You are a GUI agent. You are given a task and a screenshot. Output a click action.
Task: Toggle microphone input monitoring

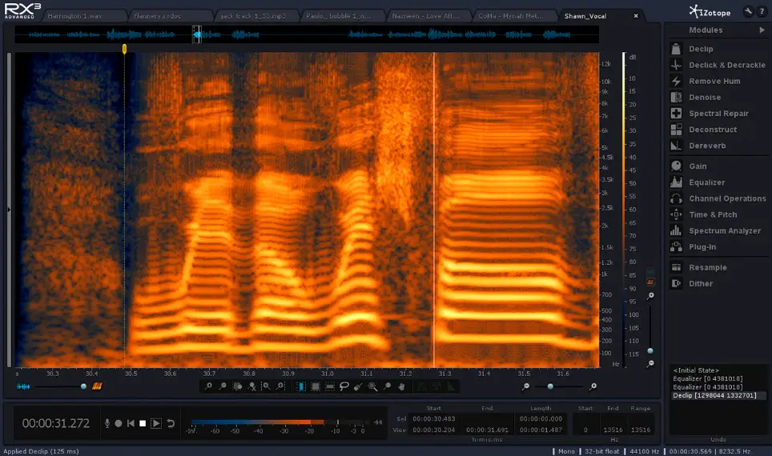pyautogui.click(x=107, y=423)
